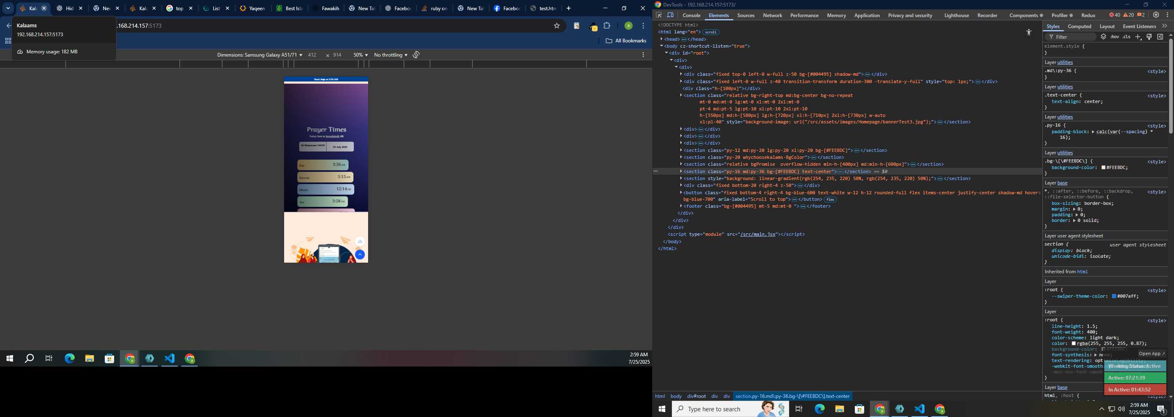This screenshot has height=417, width=1174.
Task: Open the tab search dropdown arrow in Chrome
Action: tap(8, 8)
